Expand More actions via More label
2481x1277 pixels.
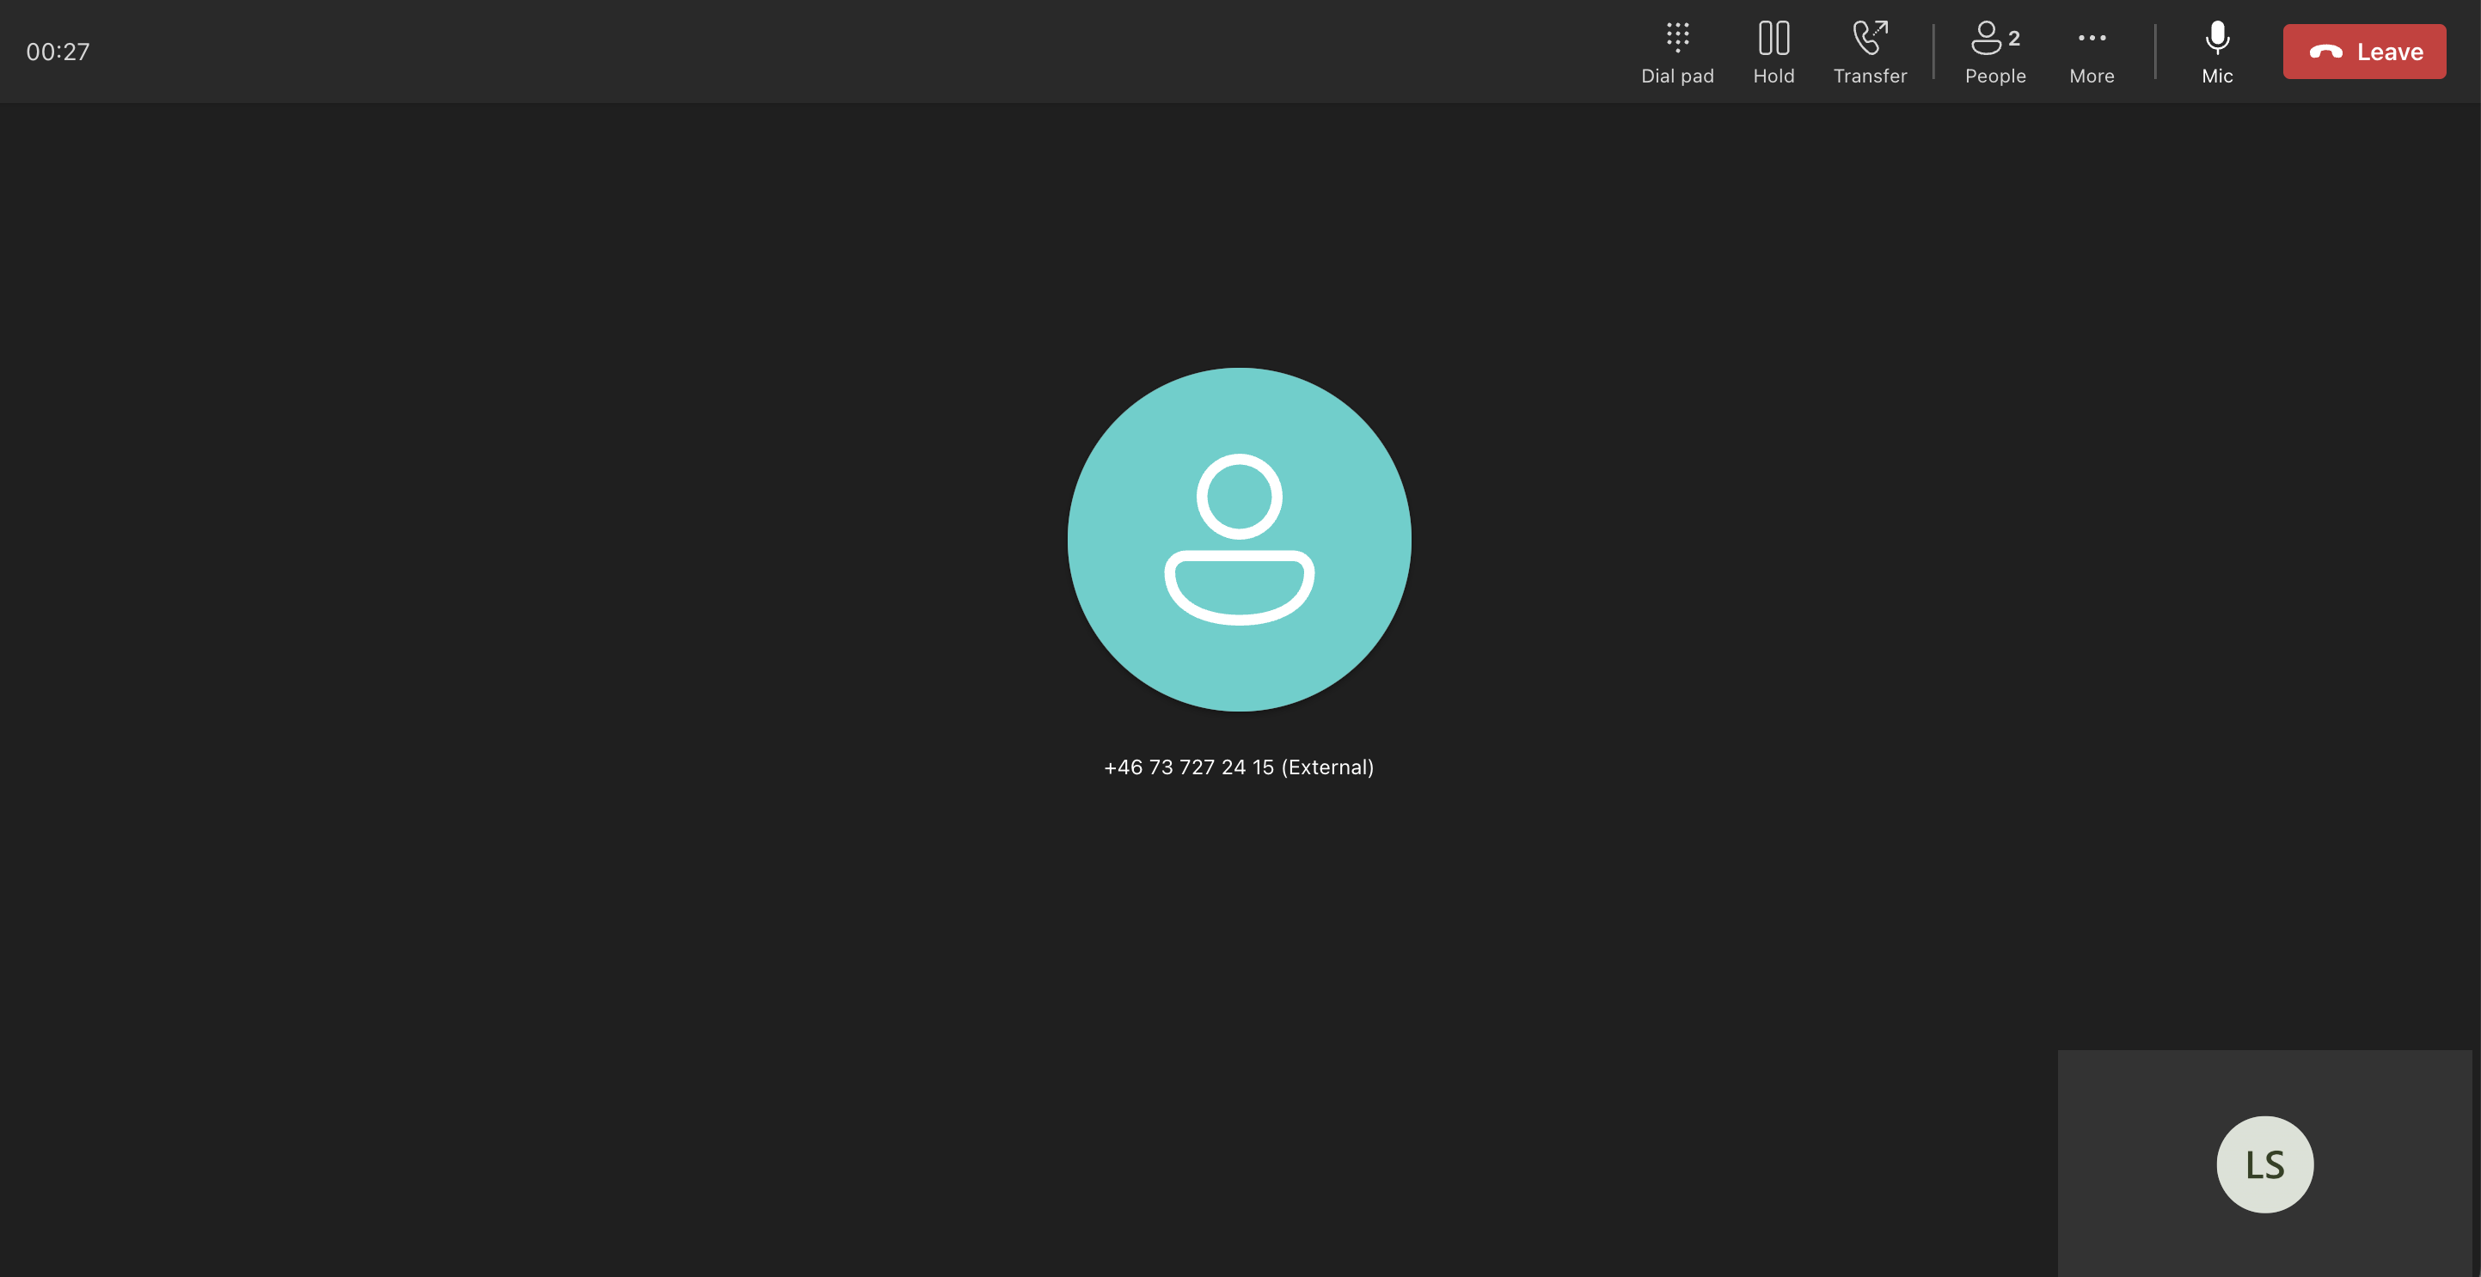pyautogui.click(x=2091, y=76)
